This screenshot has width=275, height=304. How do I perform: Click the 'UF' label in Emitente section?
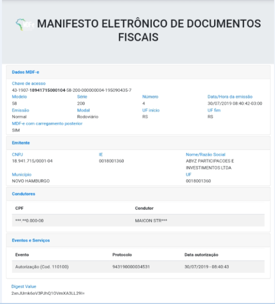tap(189, 175)
